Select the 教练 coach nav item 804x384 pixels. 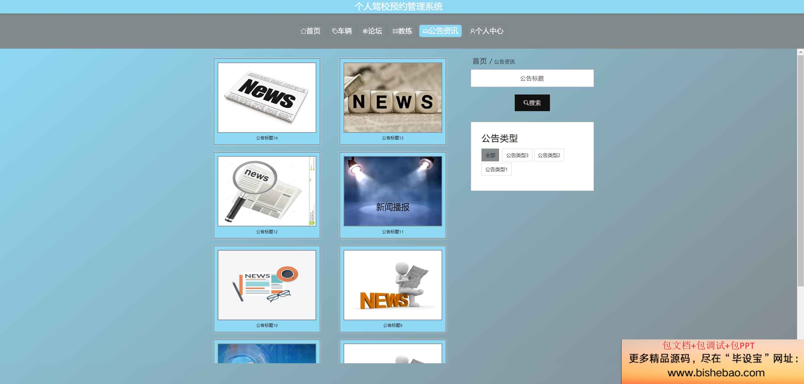[x=402, y=31]
